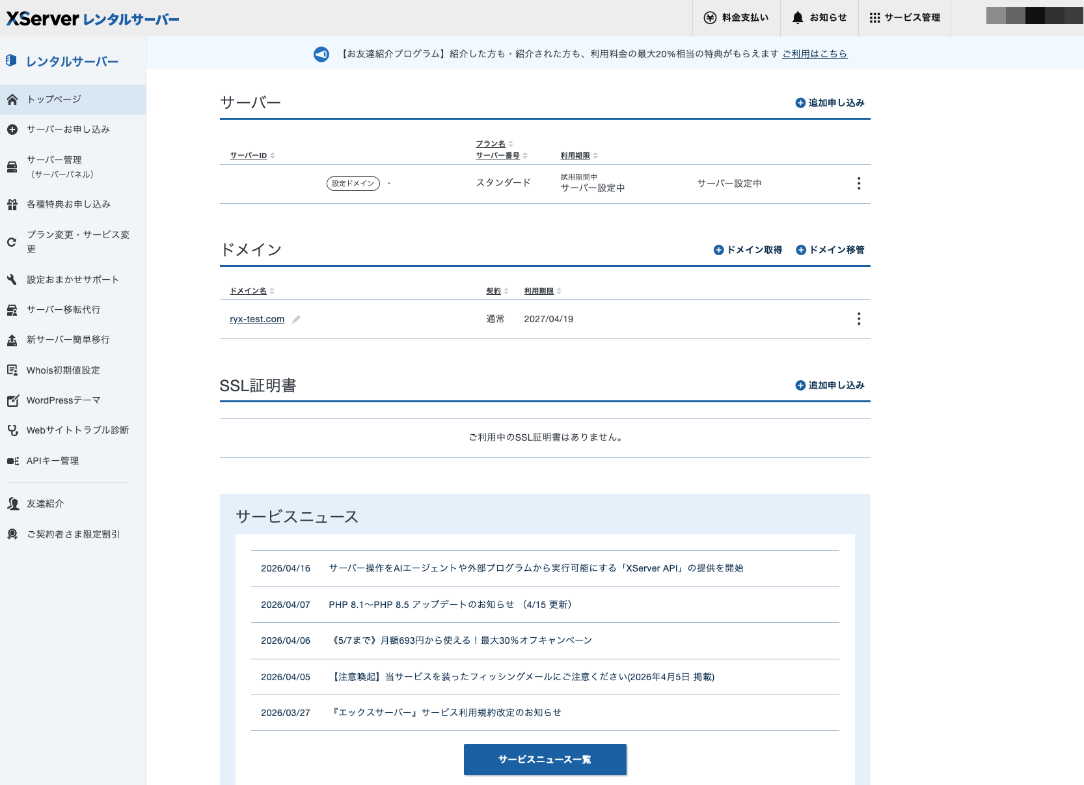The height and width of the screenshot is (785, 1084).
Task: Click the 友達紹介 people icon
Action: (12, 504)
